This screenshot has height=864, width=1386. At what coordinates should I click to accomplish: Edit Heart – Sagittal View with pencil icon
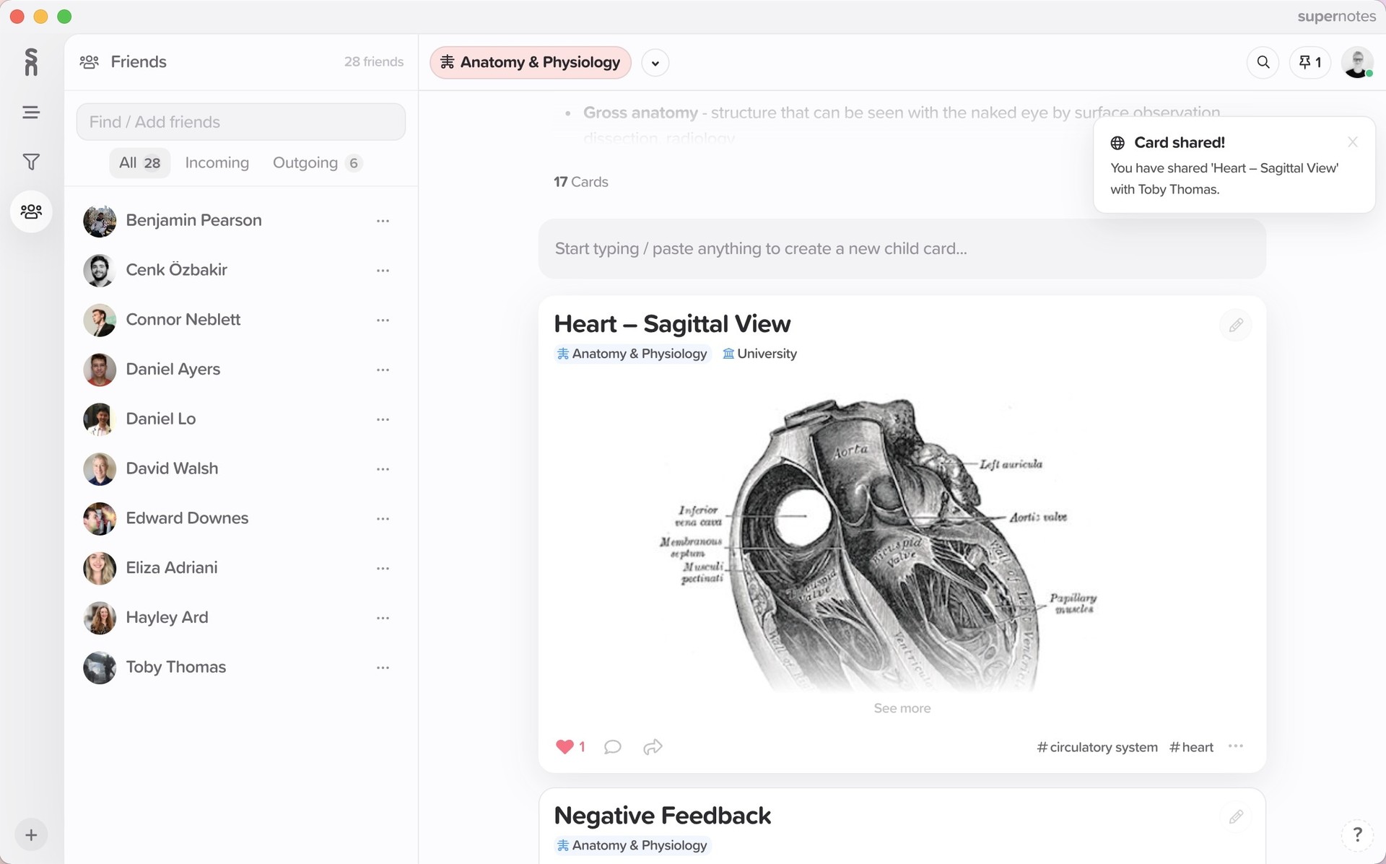click(x=1236, y=326)
